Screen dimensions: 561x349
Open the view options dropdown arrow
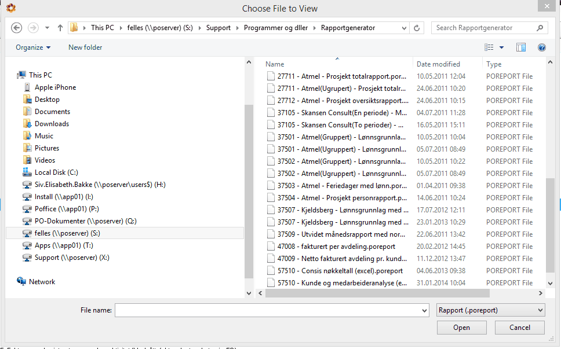click(x=502, y=47)
